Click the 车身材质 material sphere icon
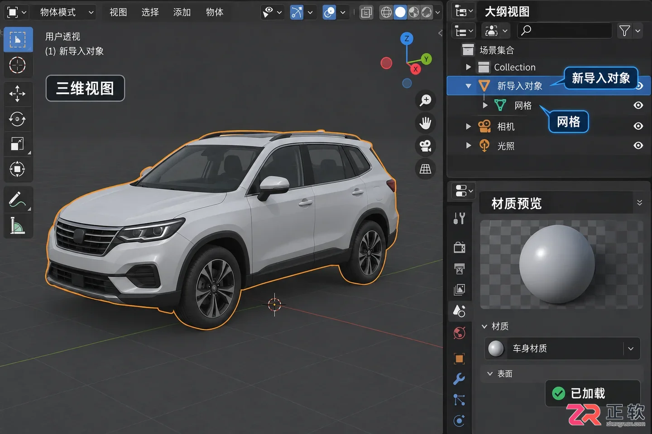 496,349
